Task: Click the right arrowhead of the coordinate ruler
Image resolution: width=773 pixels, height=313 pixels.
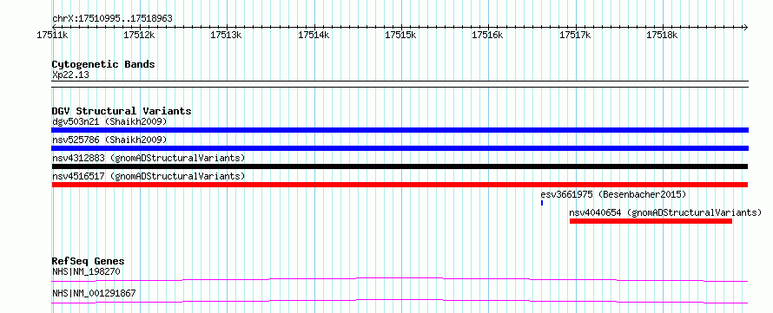Action: pyautogui.click(x=746, y=27)
